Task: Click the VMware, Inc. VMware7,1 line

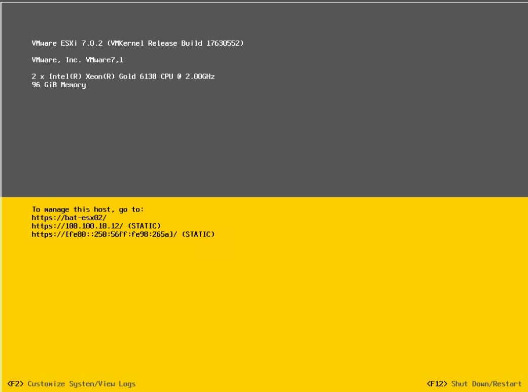Action: [77, 60]
